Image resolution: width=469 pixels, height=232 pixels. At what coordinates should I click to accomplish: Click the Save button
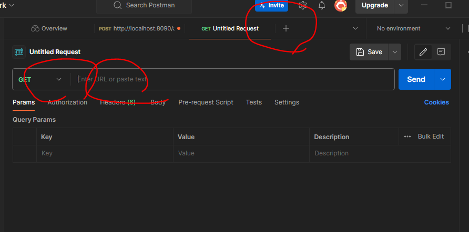tap(369, 52)
